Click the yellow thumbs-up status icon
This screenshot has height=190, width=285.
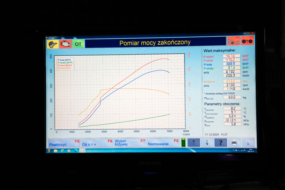[x=53, y=44]
